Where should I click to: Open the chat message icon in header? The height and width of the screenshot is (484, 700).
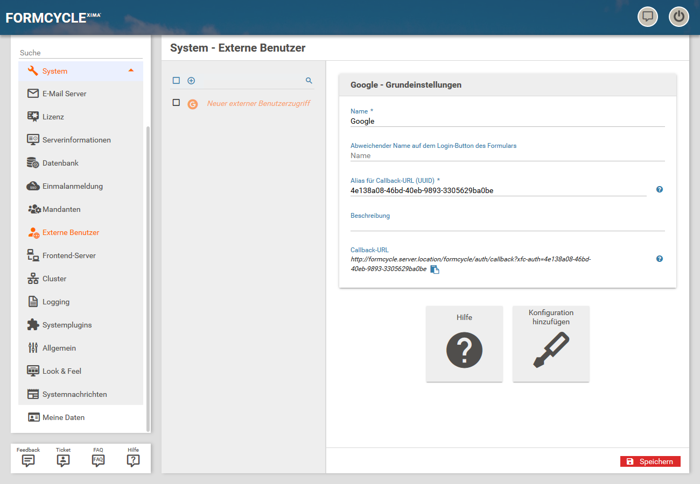coord(648,17)
